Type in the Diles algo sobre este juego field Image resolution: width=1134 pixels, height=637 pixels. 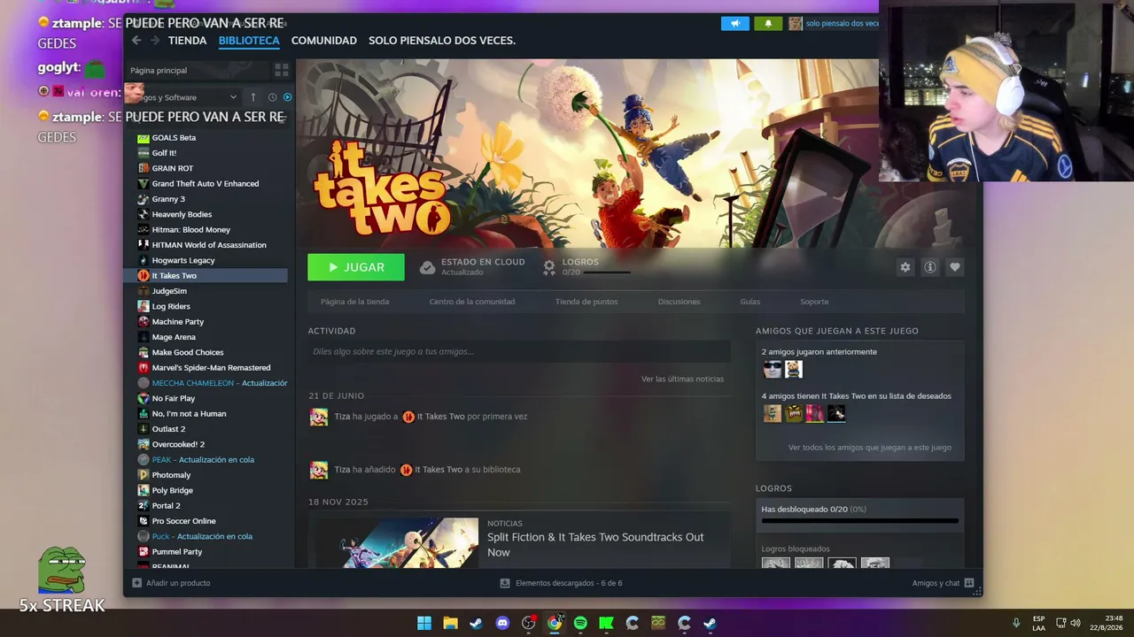pyautogui.click(x=519, y=351)
